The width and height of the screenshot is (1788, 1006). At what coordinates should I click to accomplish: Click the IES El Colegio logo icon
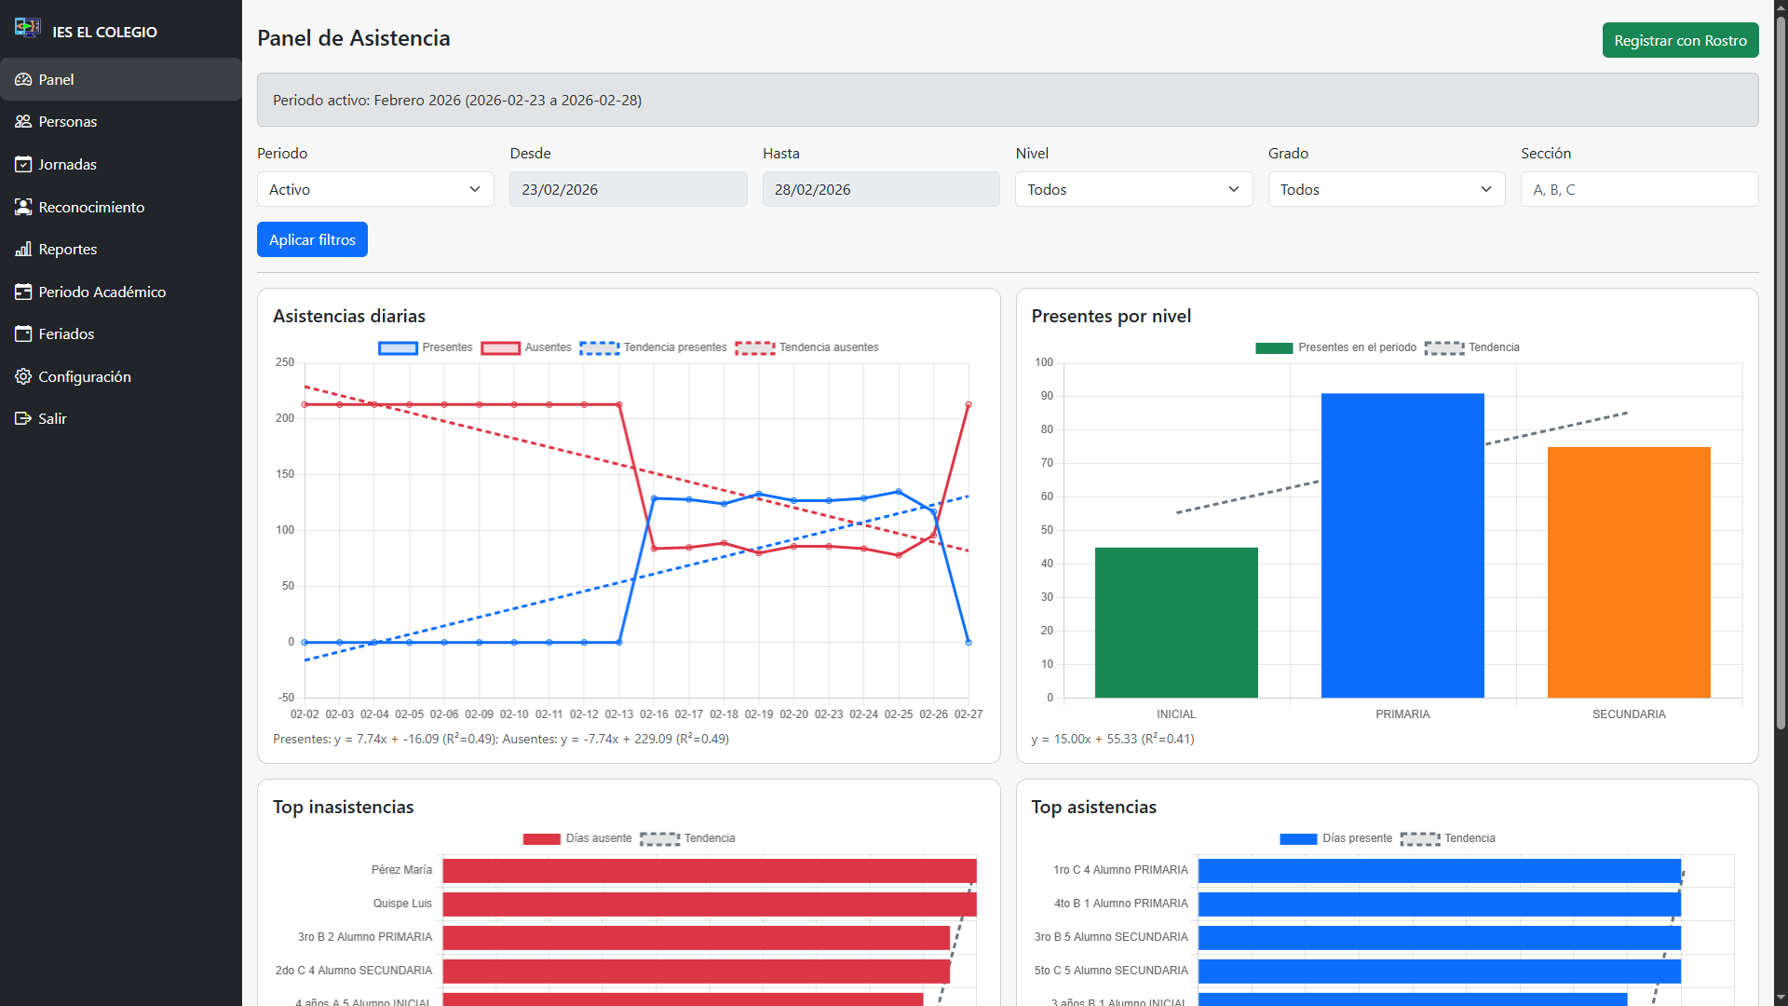(27, 28)
